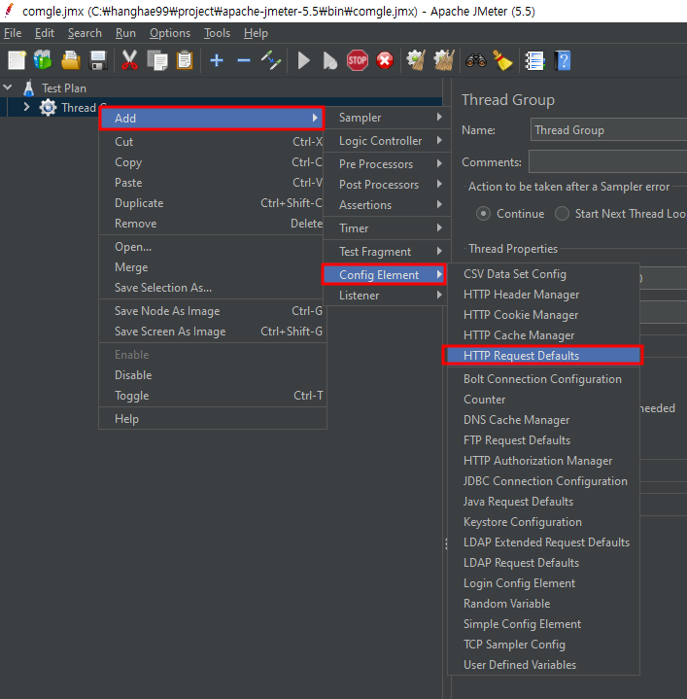Click the red STOP icon
Screen dimensions: 687x699
358,60
